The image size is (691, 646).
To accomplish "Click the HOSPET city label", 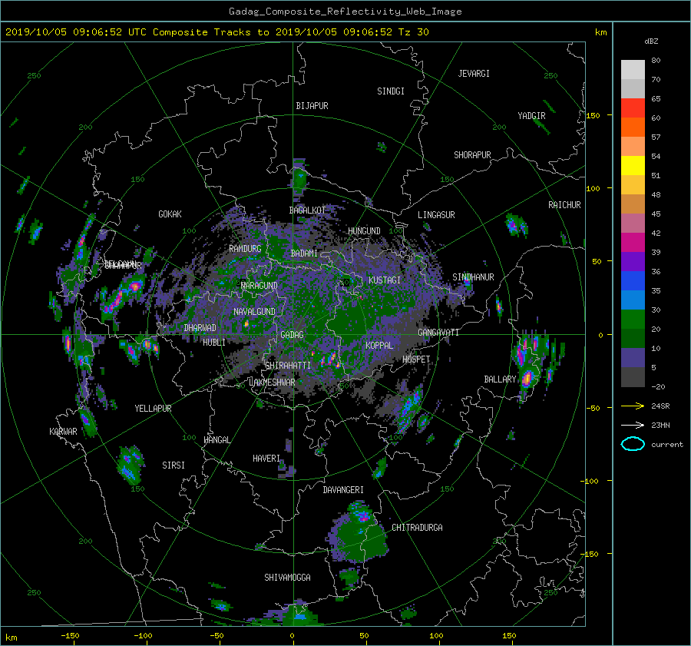I will point(416,359).
